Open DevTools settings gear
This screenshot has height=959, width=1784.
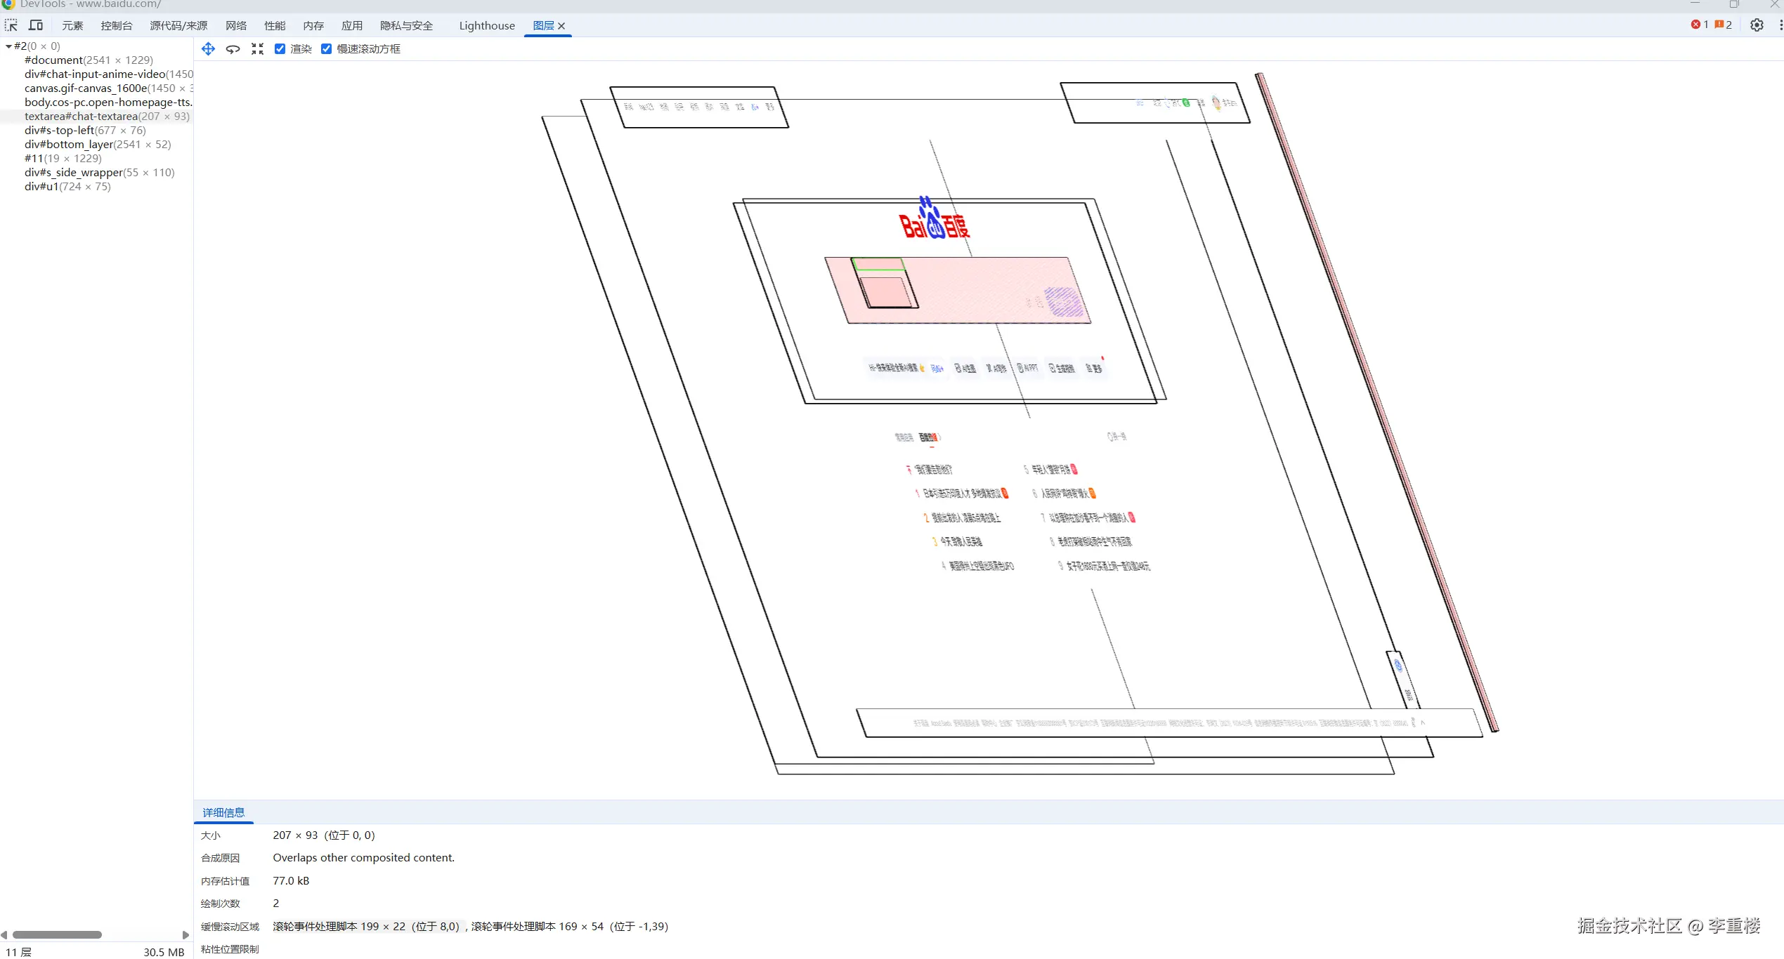1757,25
